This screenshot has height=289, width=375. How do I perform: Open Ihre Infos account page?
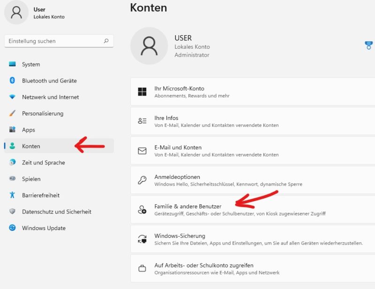253,121
